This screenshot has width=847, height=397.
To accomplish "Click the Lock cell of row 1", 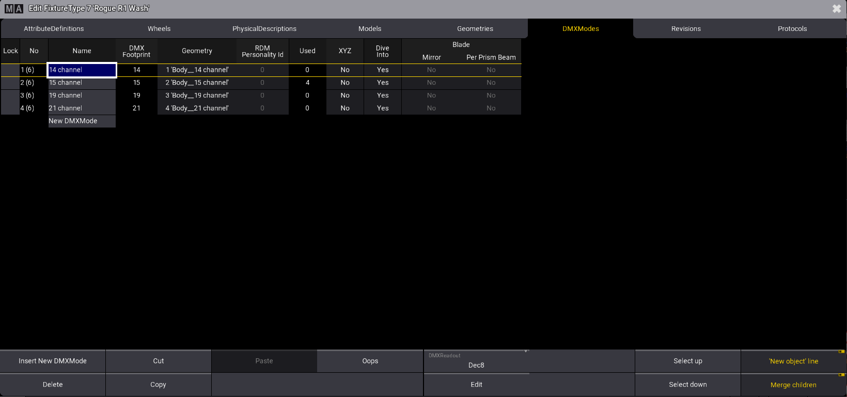I will (10, 70).
